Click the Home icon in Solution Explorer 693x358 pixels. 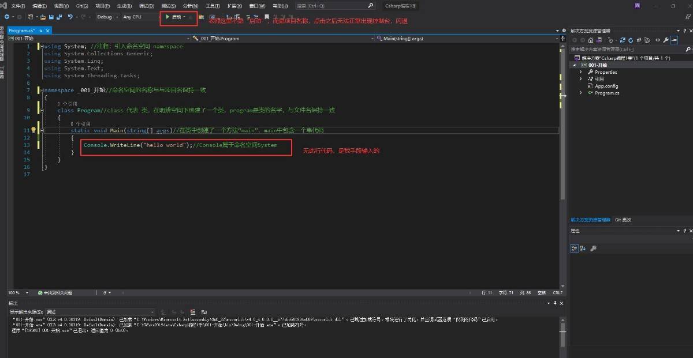click(590, 40)
